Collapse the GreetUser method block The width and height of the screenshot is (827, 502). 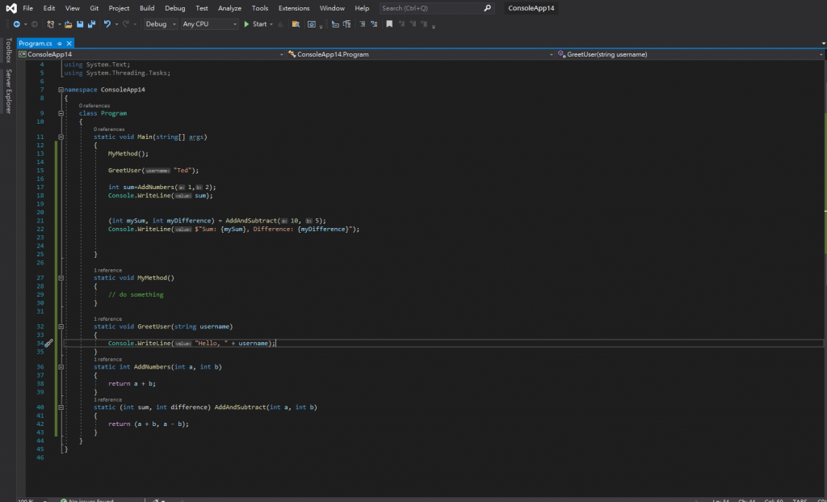61,327
